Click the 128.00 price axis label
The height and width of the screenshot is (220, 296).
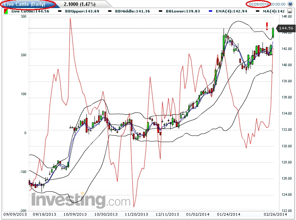(x=286, y=162)
